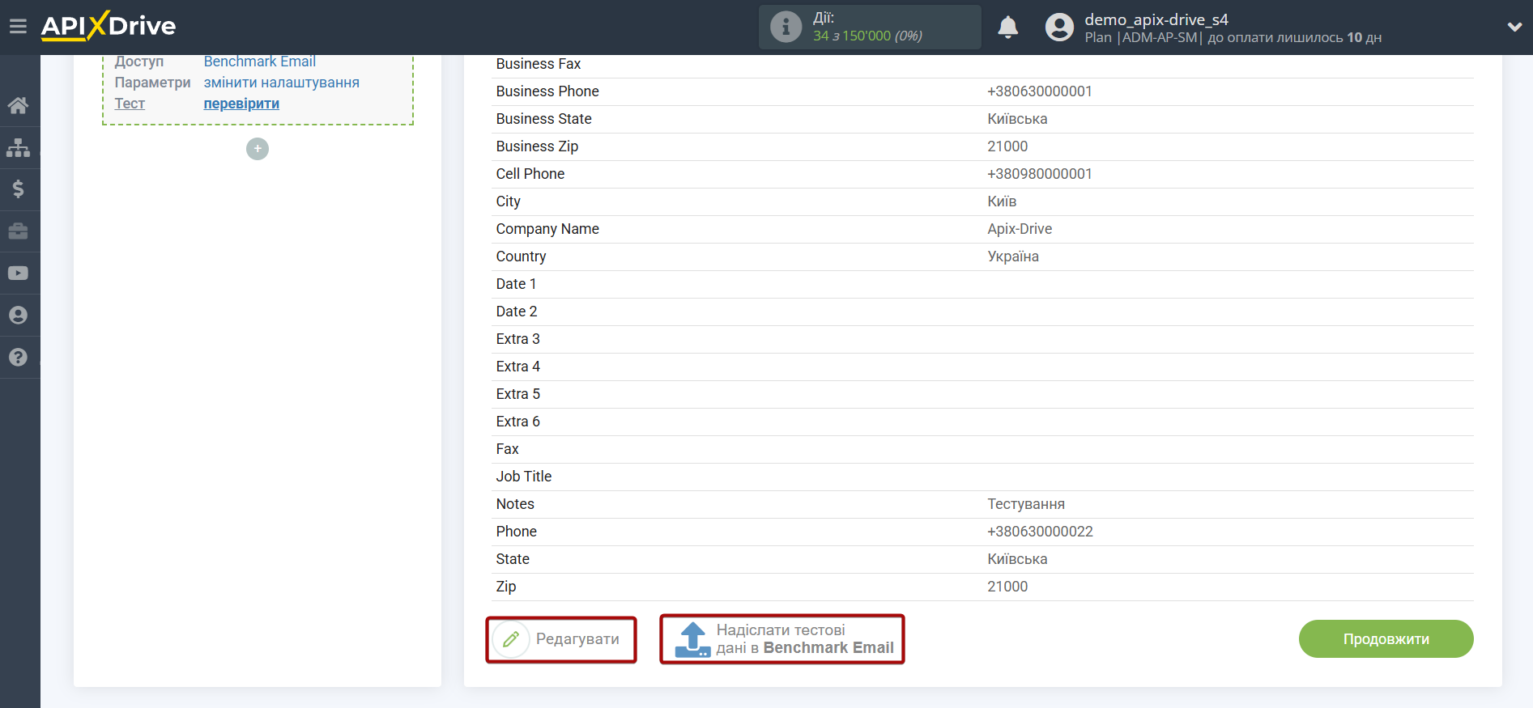This screenshot has height=708, width=1533.
Task: Click the actions counter '34 з 150'000'
Action: point(852,36)
